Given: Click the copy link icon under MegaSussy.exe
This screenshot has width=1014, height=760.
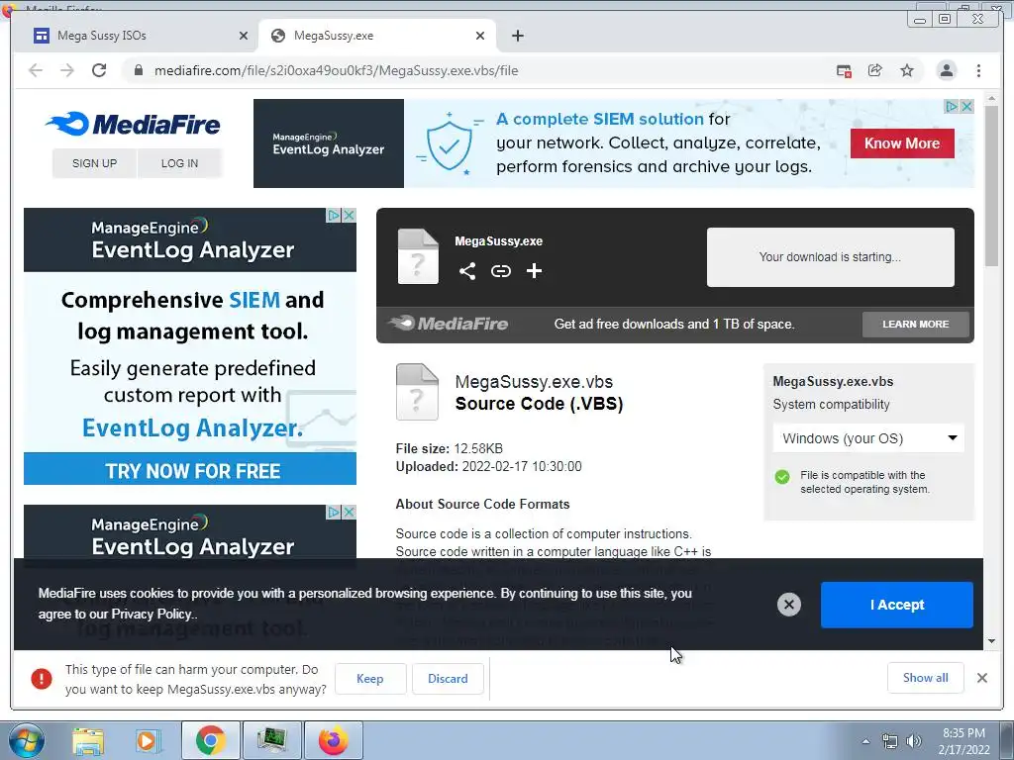Looking at the screenshot, I should click(500, 271).
